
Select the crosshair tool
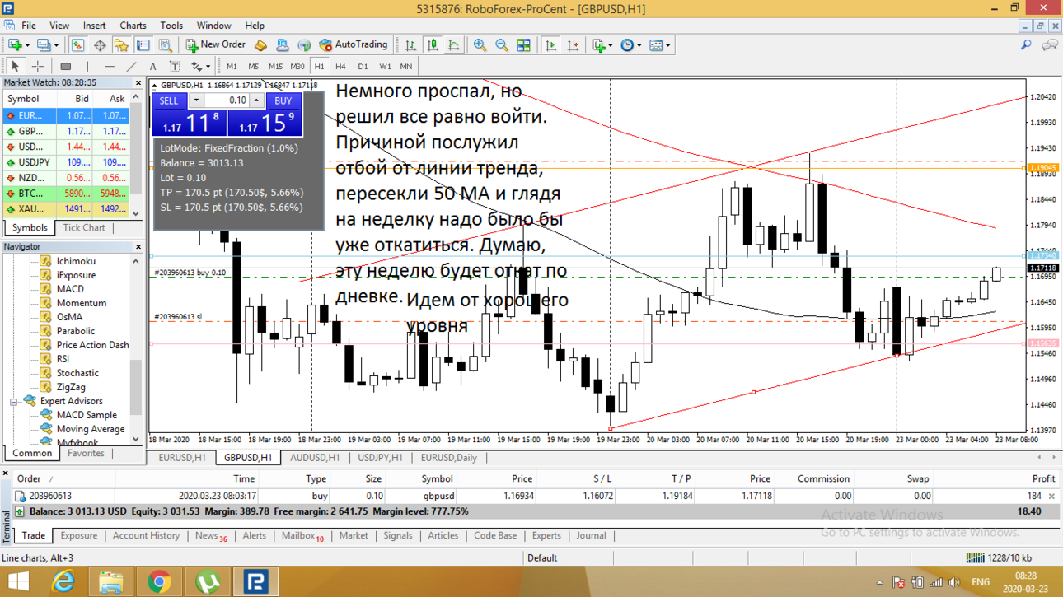coord(37,66)
